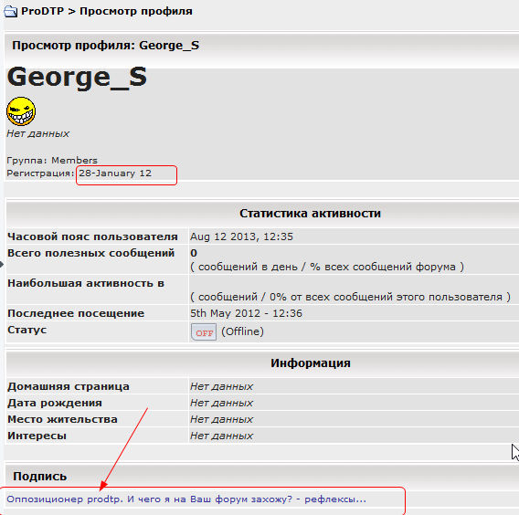The image size is (519, 515).
Task: Click the Последнее посещение date value
Action: pyautogui.click(x=246, y=313)
